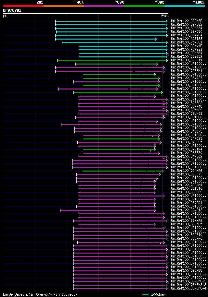This screenshot has height=297, width=208.
Task: Select the UniRef100_C3ZSZ0 hit label
Action: (x=187, y=153)
